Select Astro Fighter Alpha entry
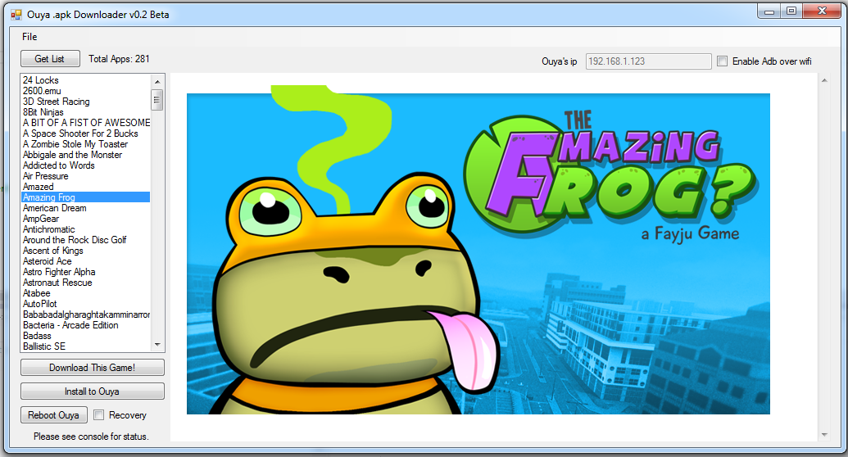Image resolution: width=848 pixels, height=457 pixels. point(85,272)
